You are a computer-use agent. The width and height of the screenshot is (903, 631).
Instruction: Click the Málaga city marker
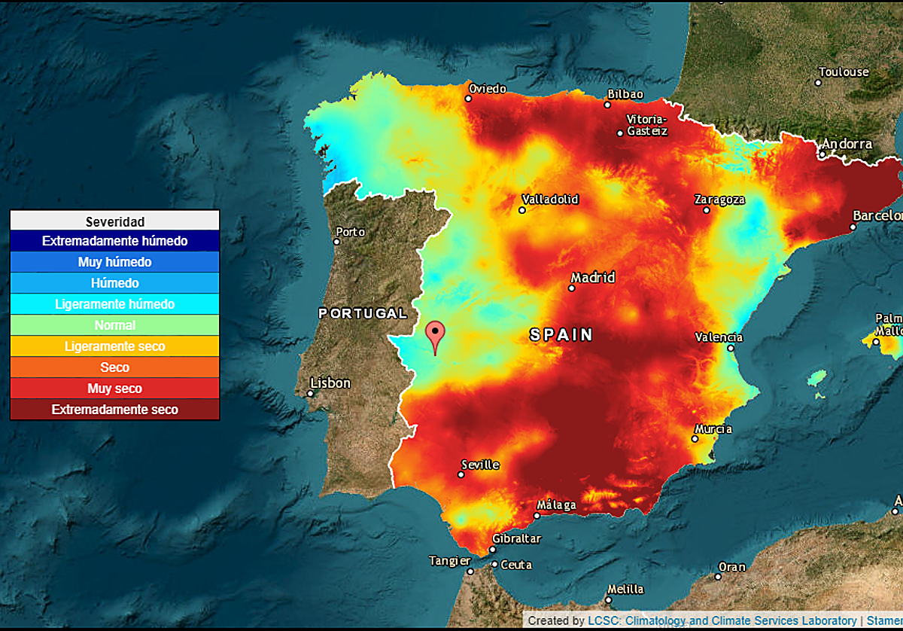537,514
